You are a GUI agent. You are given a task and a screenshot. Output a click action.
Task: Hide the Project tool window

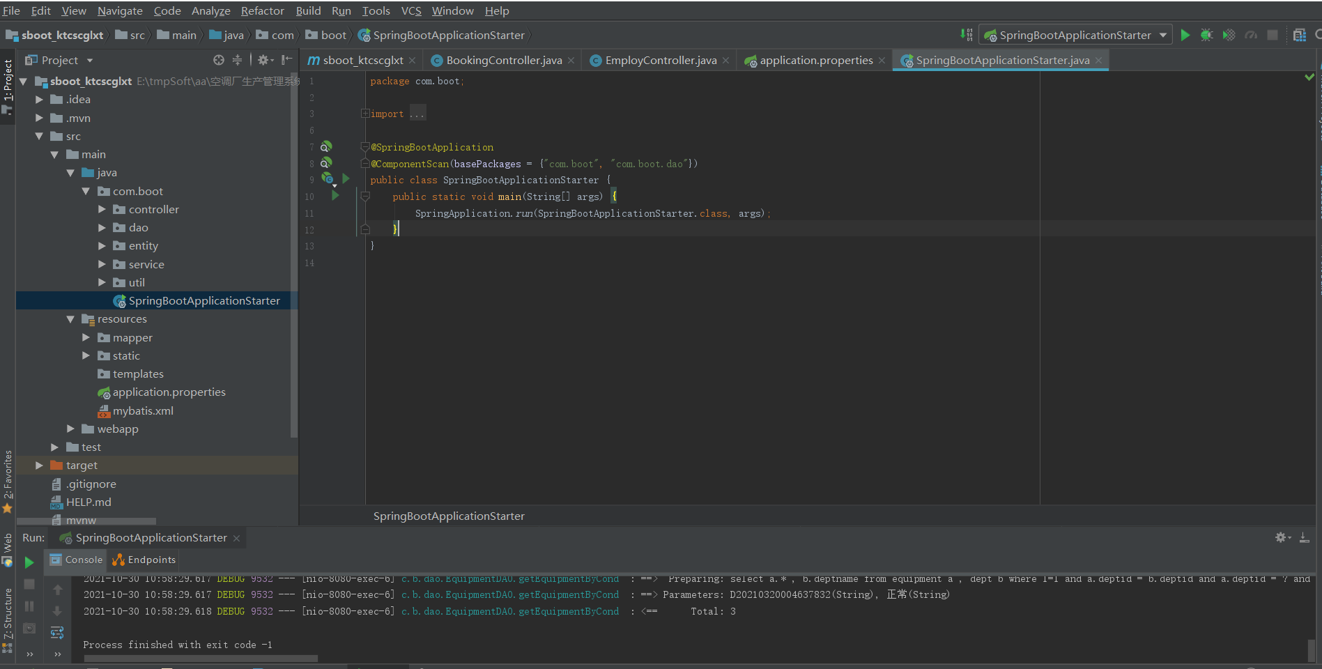click(286, 60)
